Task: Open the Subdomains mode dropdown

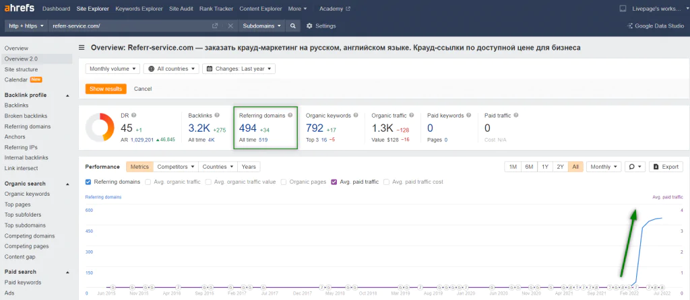Action: (x=263, y=26)
